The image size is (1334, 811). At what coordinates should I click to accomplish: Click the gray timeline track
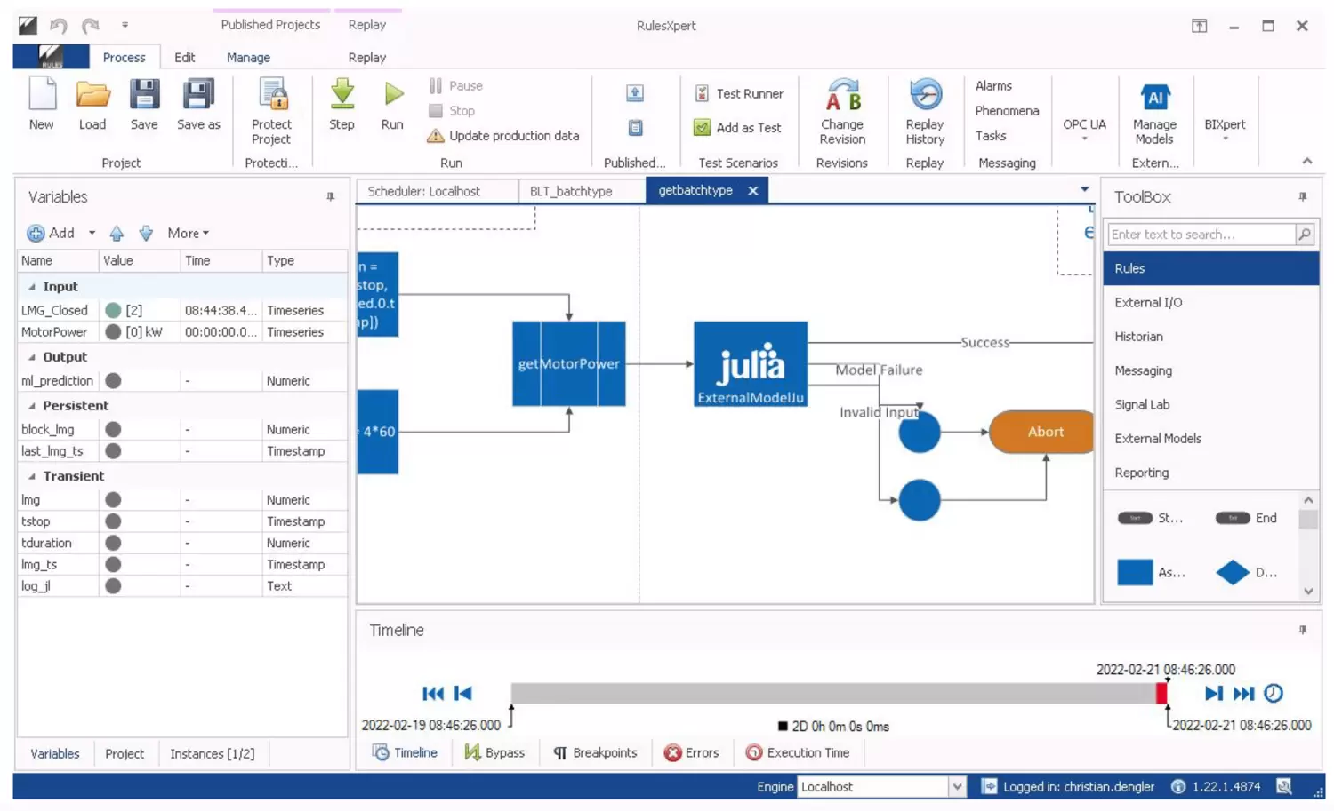(833, 694)
